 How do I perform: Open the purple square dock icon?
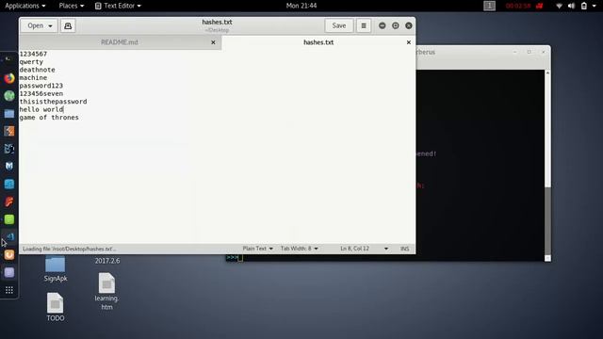(9, 272)
